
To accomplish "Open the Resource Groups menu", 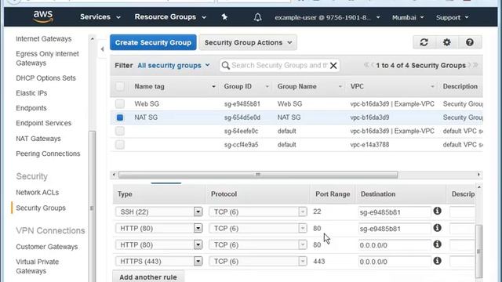I will coord(170,17).
